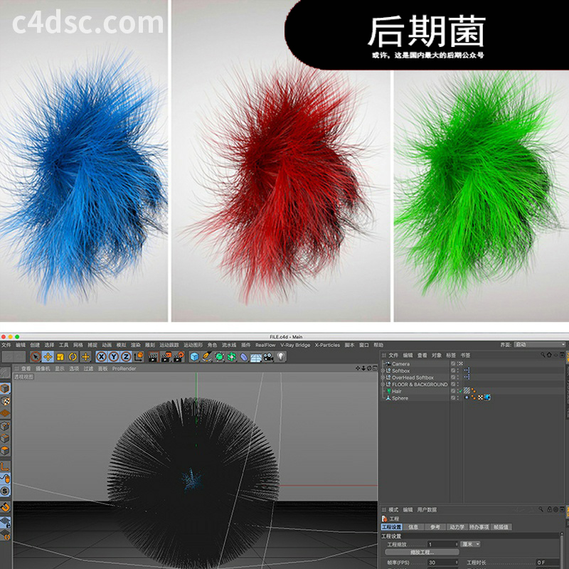Open the spline Pen tool
Viewport: 569px width, 569px height.
click(x=207, y=357)
